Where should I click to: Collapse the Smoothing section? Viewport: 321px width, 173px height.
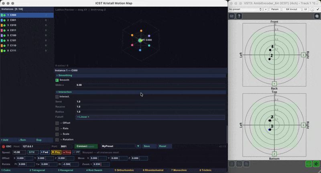click(x=141, y=76)
